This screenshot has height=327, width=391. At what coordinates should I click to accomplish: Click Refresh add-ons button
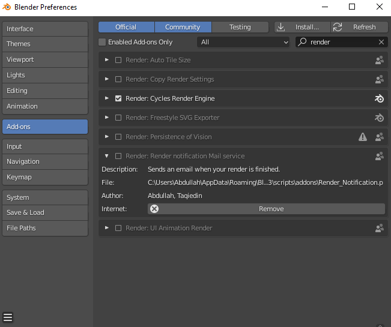[359, 27]
